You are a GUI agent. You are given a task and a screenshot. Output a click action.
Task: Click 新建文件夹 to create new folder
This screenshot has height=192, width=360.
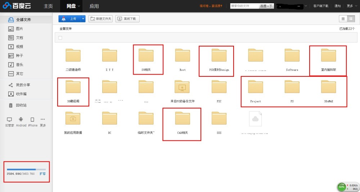101,19
